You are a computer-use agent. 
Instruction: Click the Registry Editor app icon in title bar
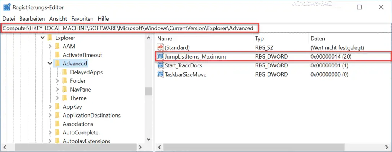click(7, 7)
